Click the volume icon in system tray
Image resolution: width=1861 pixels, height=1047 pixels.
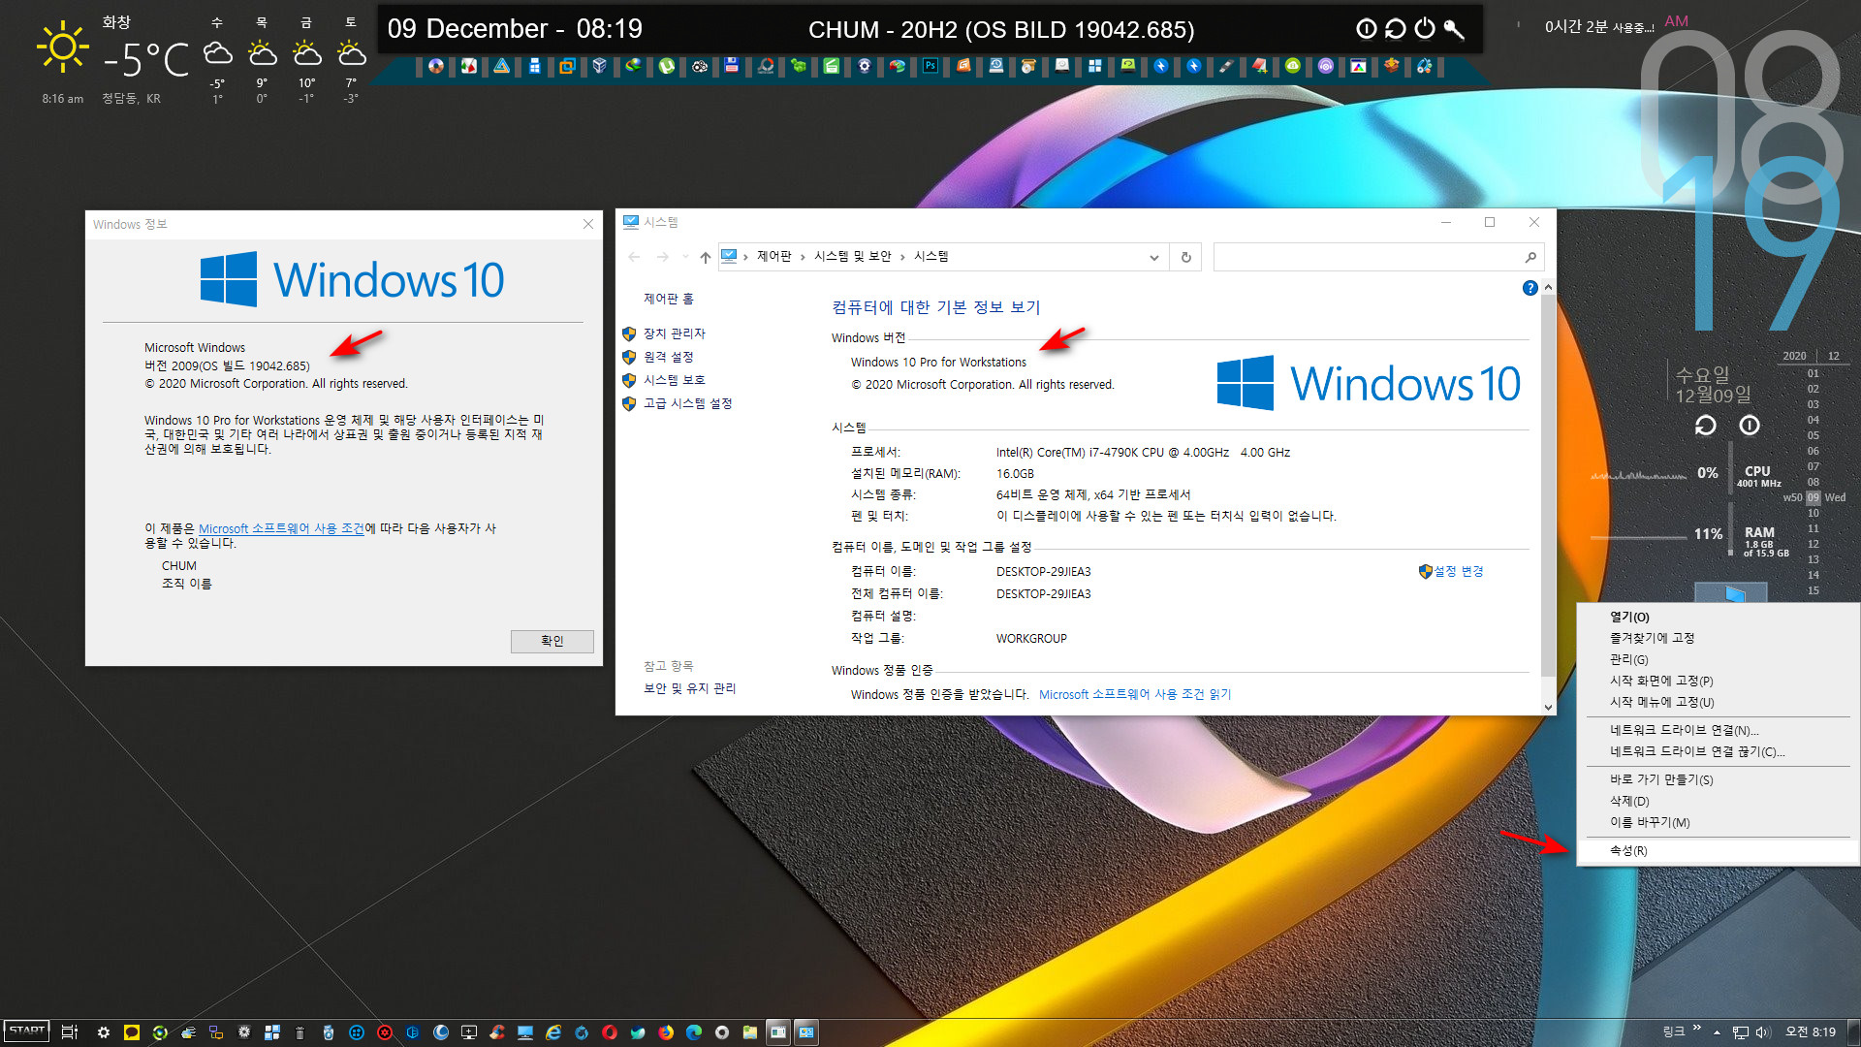[x=1763, y=1032]
